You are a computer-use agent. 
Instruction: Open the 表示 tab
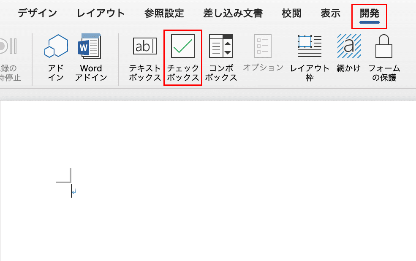[x=331, y=13]
